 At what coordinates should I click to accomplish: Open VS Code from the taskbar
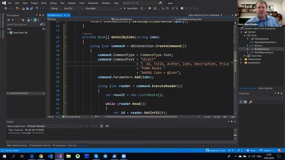pos(50,156)
